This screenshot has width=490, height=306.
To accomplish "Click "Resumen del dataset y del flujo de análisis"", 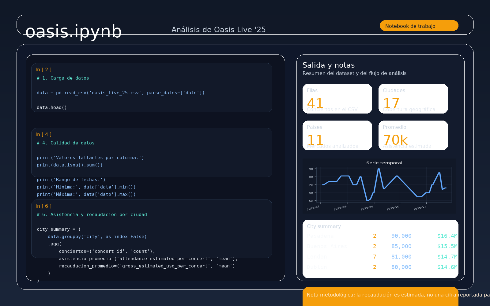I will [x=354, y=73].
